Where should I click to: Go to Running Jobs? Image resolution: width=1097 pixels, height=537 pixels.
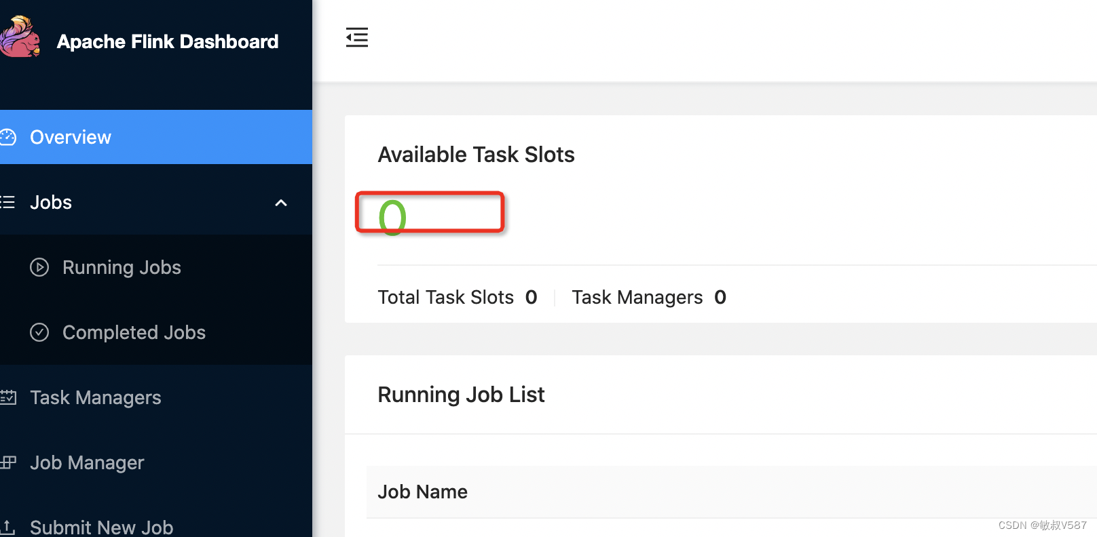click(122, 267)
